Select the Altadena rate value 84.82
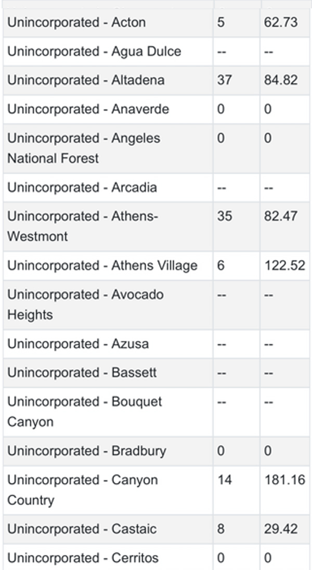The image size is (312, 570). pos(281,80)
